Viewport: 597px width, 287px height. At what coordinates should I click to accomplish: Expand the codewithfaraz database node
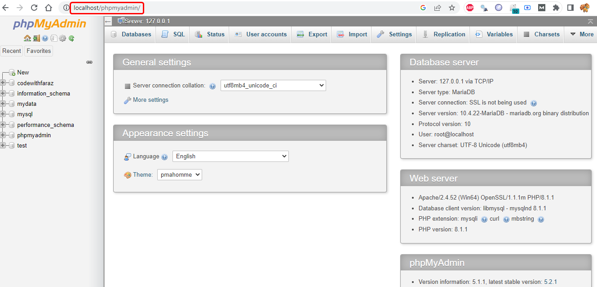[x=3, y=83]
